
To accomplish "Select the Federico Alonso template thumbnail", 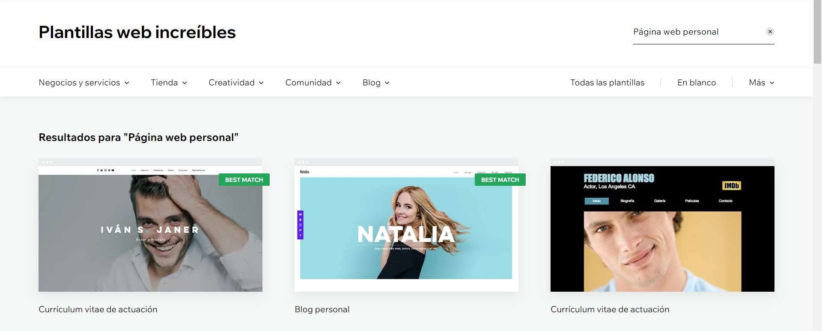I will (662, 225).
